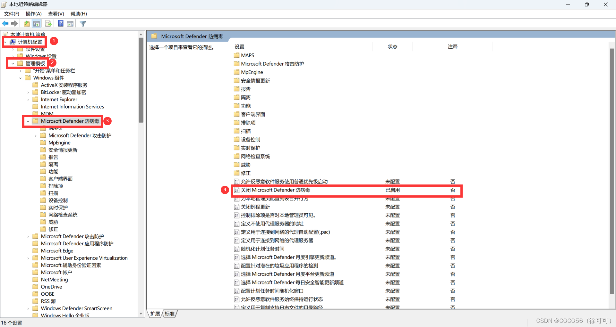Sort by the 注释 column header

[453, 47]
